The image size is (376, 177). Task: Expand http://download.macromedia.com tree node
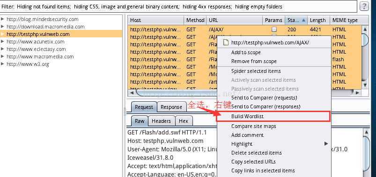tap(3, 27)
